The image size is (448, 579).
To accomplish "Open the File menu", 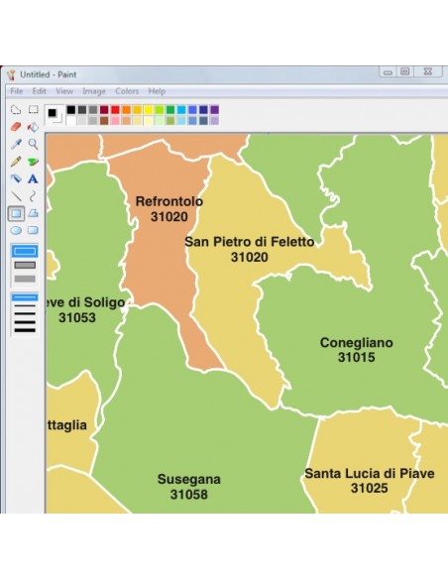I will click(16, 91).
